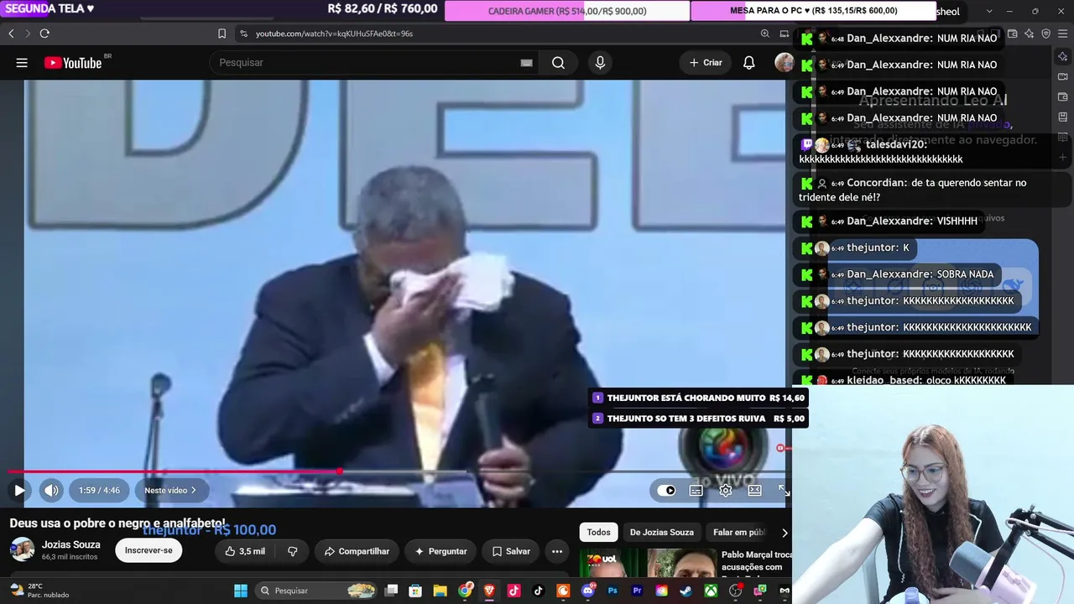Enter fullscreen video
Viewport: 1074px width, 604px height.
(784, 491)
